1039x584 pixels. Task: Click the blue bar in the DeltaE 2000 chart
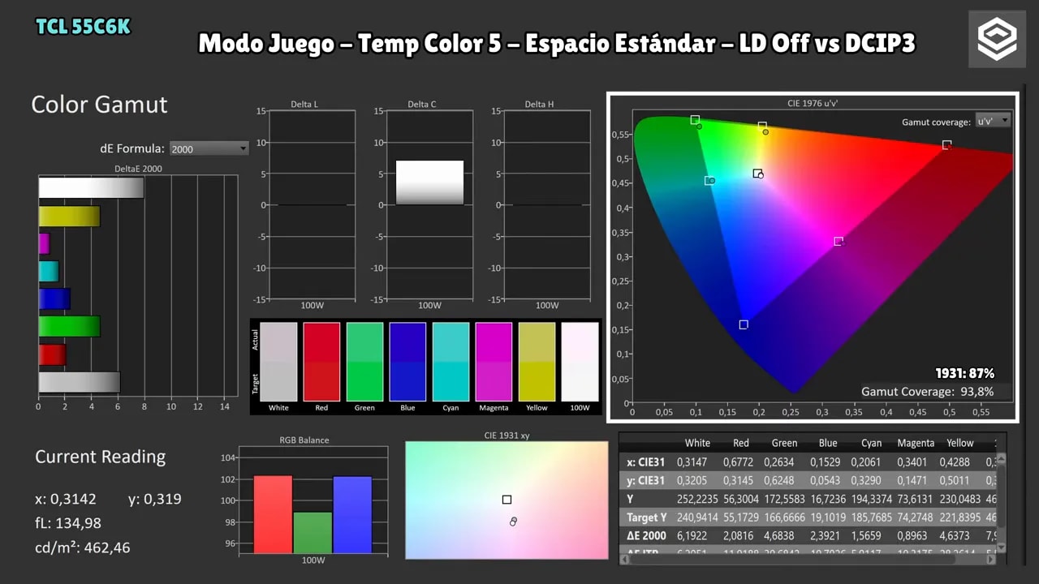tap(54, 298)
